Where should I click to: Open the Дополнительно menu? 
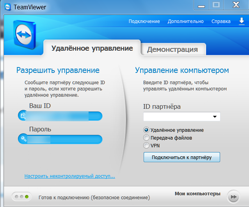(186, 21)
